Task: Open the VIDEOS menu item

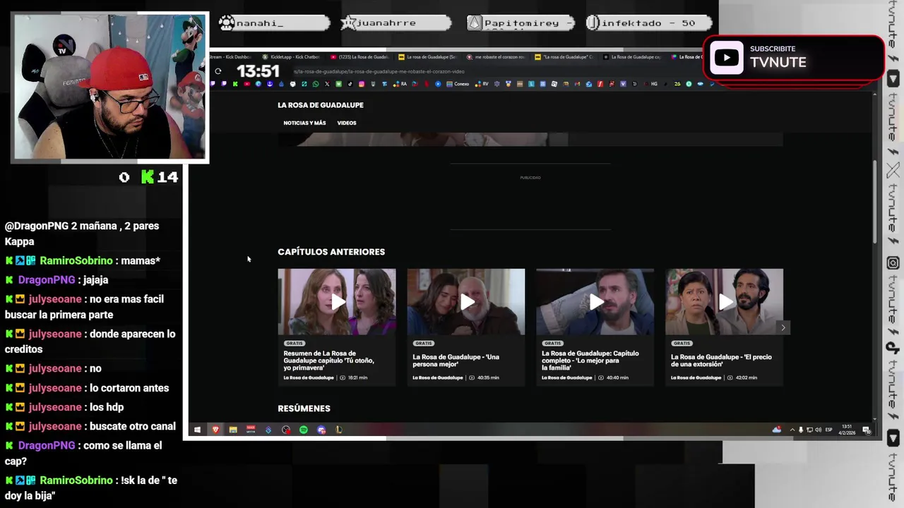Action: (347, 123)
